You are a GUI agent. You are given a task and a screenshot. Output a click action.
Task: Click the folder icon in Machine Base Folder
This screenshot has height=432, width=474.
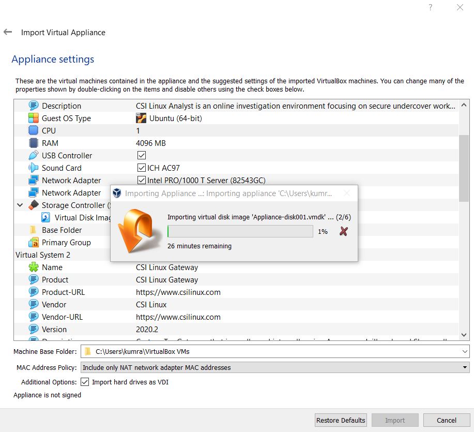[x=88, y=351]
